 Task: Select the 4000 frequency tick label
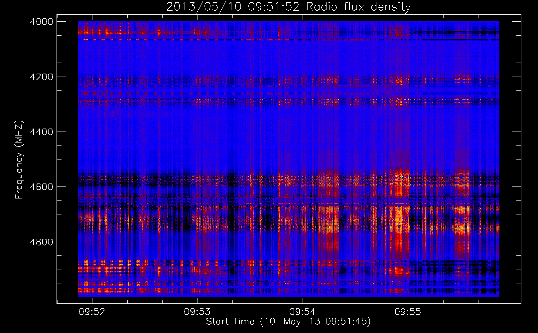[42, 22]
